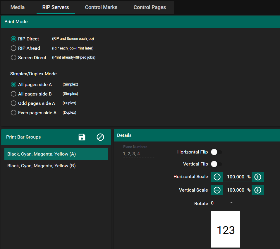Select Screen Direct print mode
The width and height of the screenshot is (280, 249).
pos(13,58)
